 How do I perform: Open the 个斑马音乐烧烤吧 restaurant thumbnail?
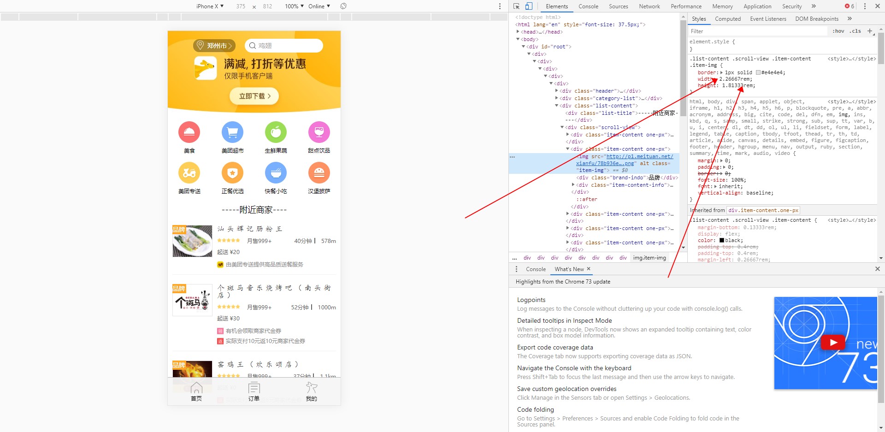point(192,300)
